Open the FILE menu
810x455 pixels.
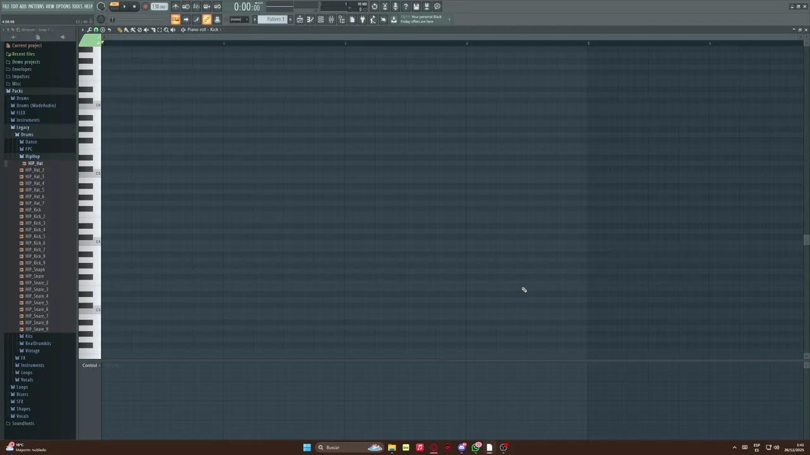tap(6, 6)
